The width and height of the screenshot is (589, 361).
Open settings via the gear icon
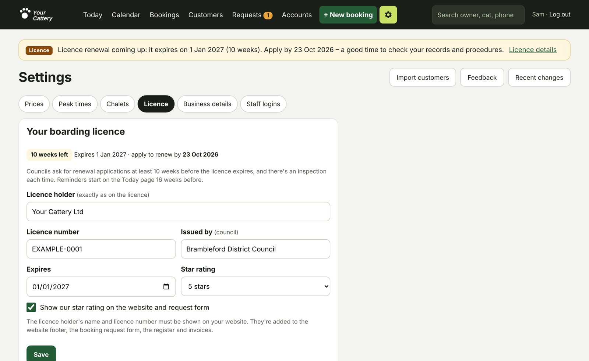coord(388,15)
